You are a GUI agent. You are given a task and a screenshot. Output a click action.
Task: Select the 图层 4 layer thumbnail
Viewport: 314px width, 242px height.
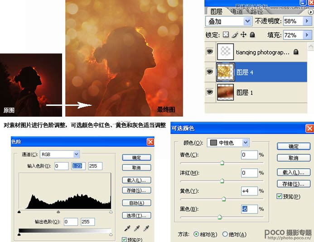(225, 72)
